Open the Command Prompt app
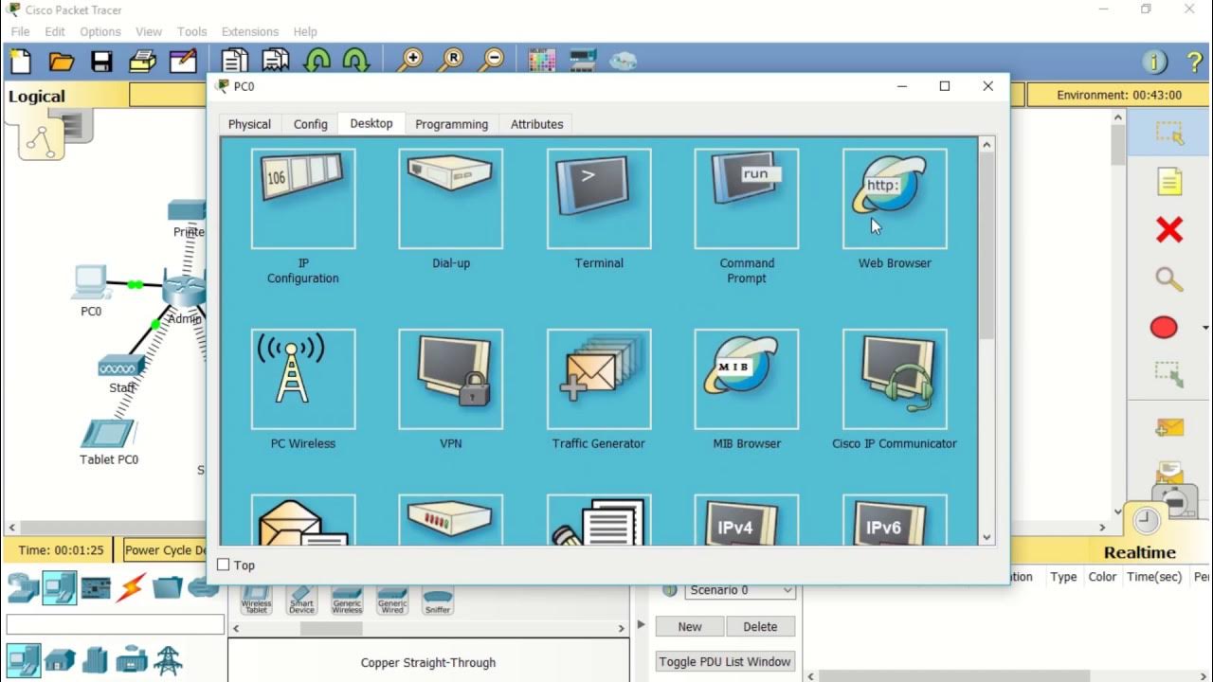This screenshot has height=682, width=1213. click(x=747, y=199)
